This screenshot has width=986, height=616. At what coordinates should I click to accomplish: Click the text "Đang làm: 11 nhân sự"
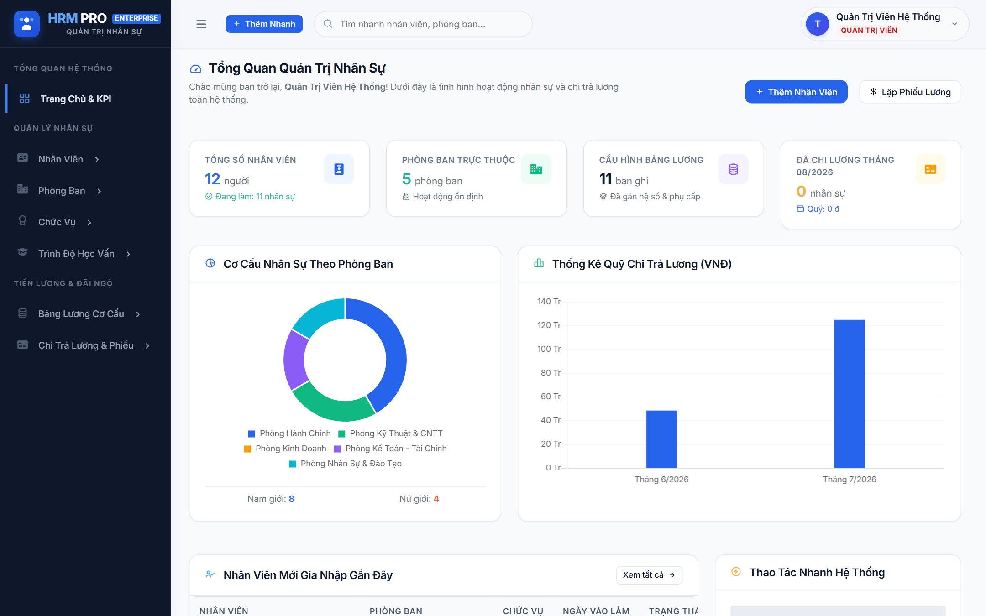point(255,197)
